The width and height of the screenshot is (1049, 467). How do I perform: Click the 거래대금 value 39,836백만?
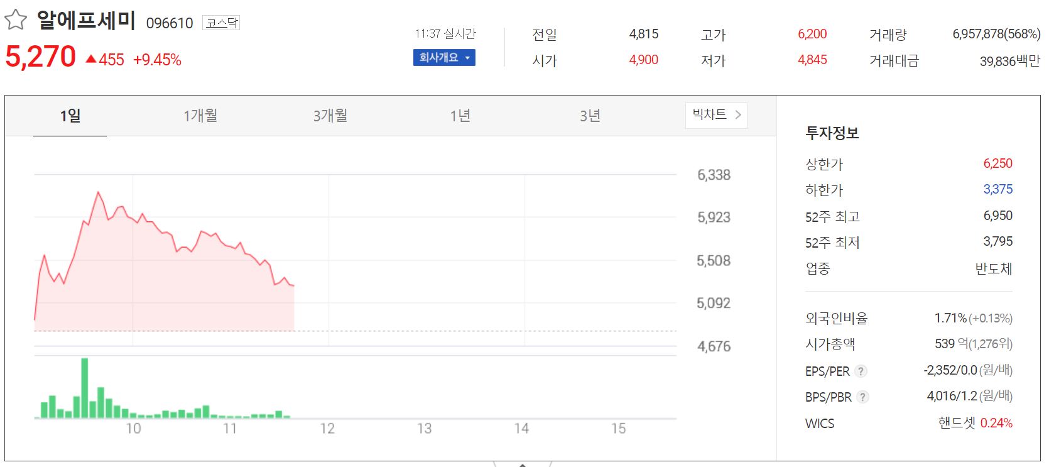[1010, 61]
